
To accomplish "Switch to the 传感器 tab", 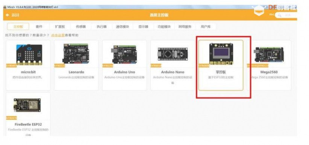I will [x=81, y=27].
